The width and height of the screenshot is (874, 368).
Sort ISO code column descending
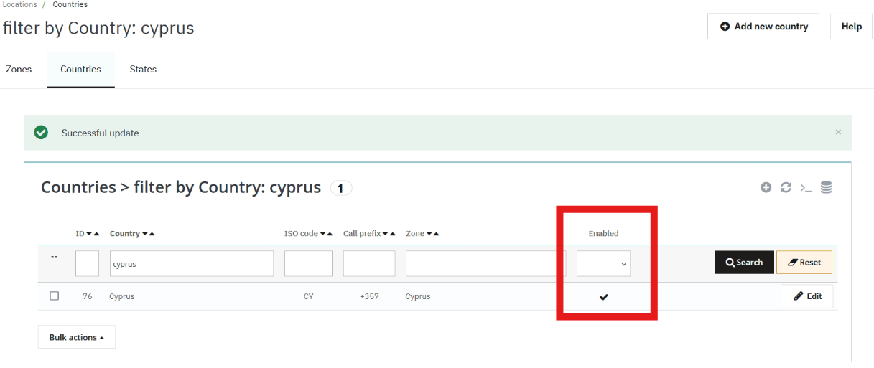click(322, 234)
